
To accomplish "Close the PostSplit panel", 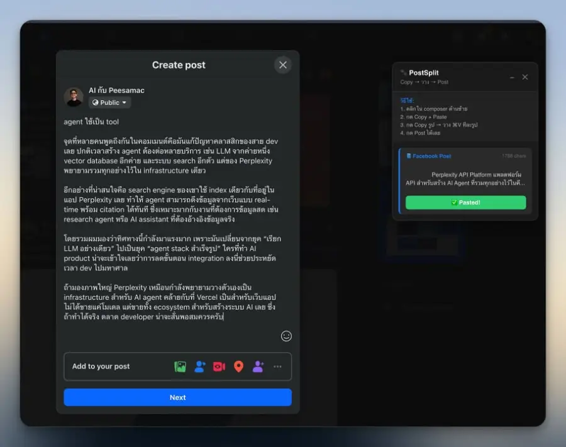I will click(x=525, y=77).
